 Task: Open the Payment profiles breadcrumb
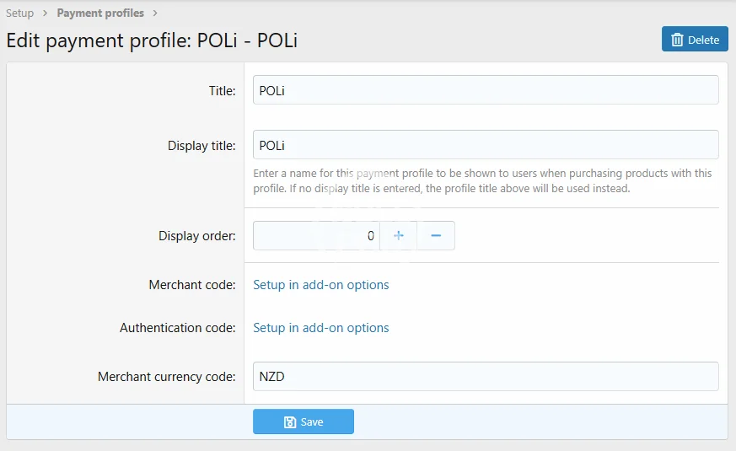(100, 13)
